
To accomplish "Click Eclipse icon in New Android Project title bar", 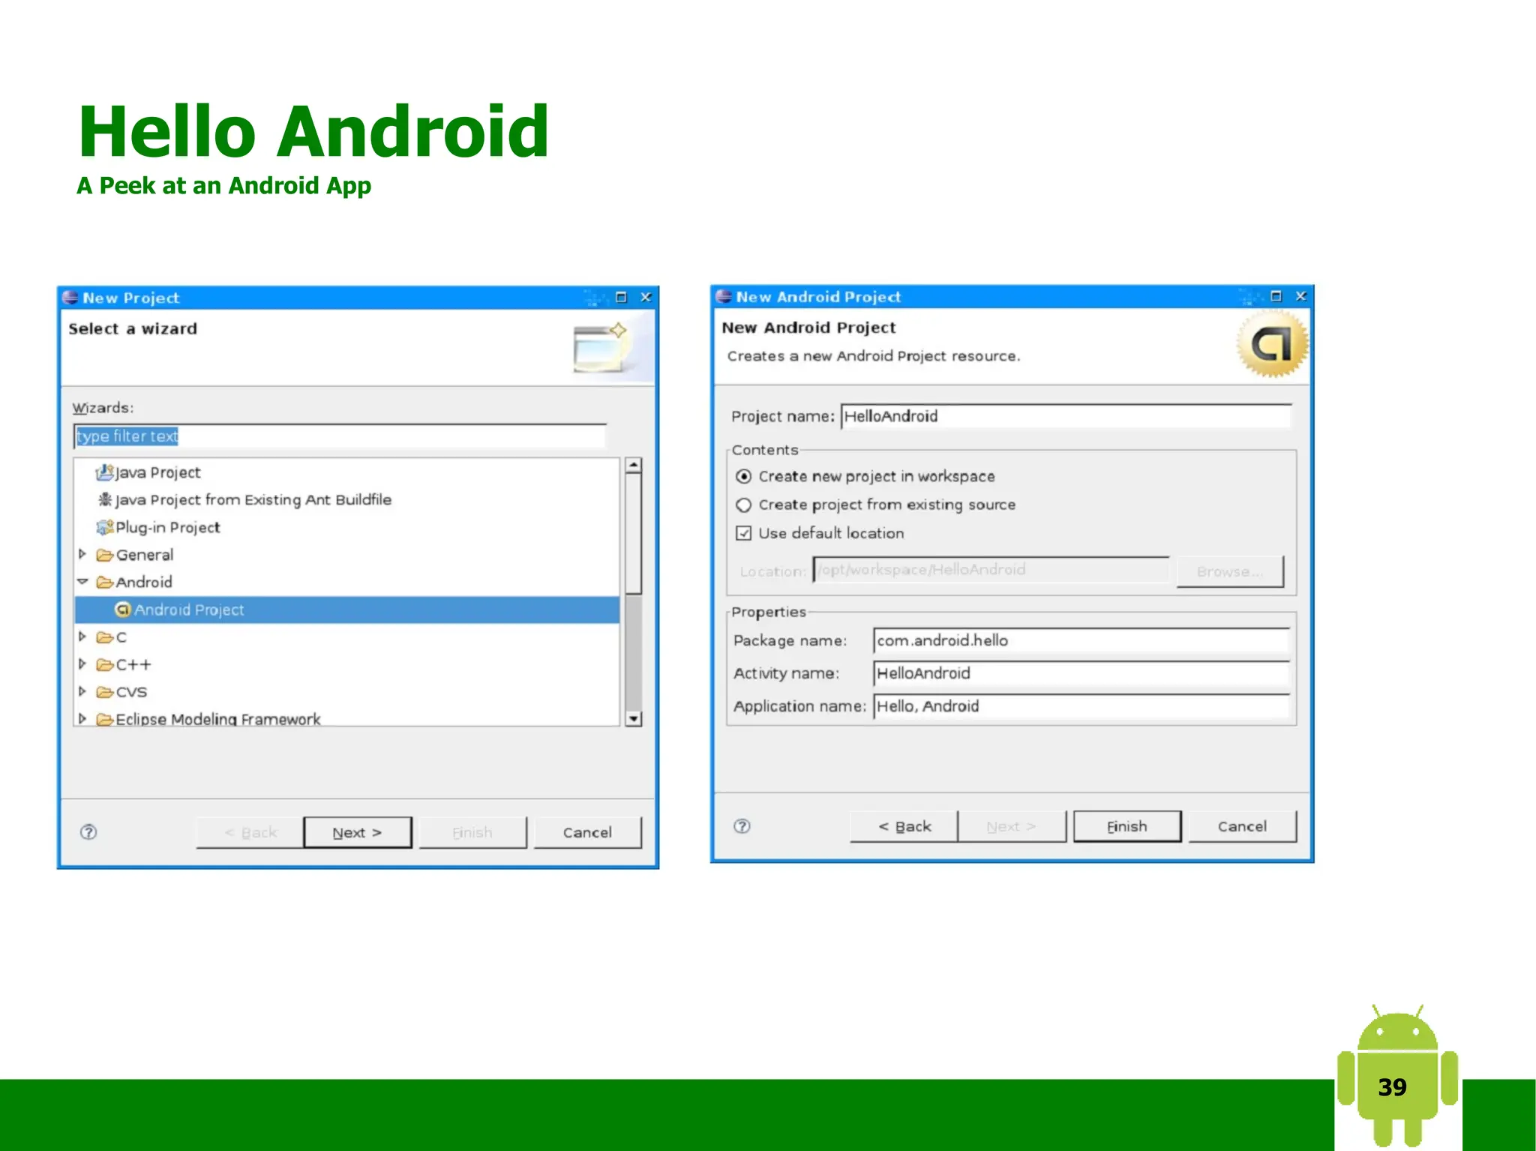I will pos(724,296).
